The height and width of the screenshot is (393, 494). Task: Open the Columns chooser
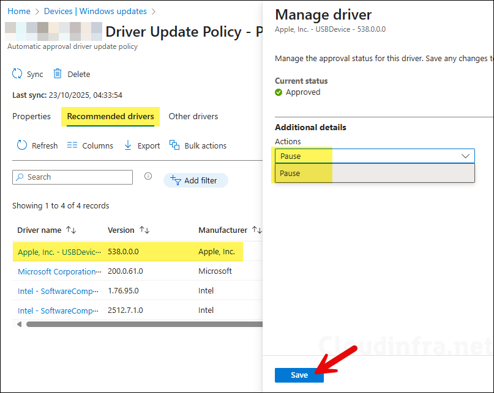(90, 145)
